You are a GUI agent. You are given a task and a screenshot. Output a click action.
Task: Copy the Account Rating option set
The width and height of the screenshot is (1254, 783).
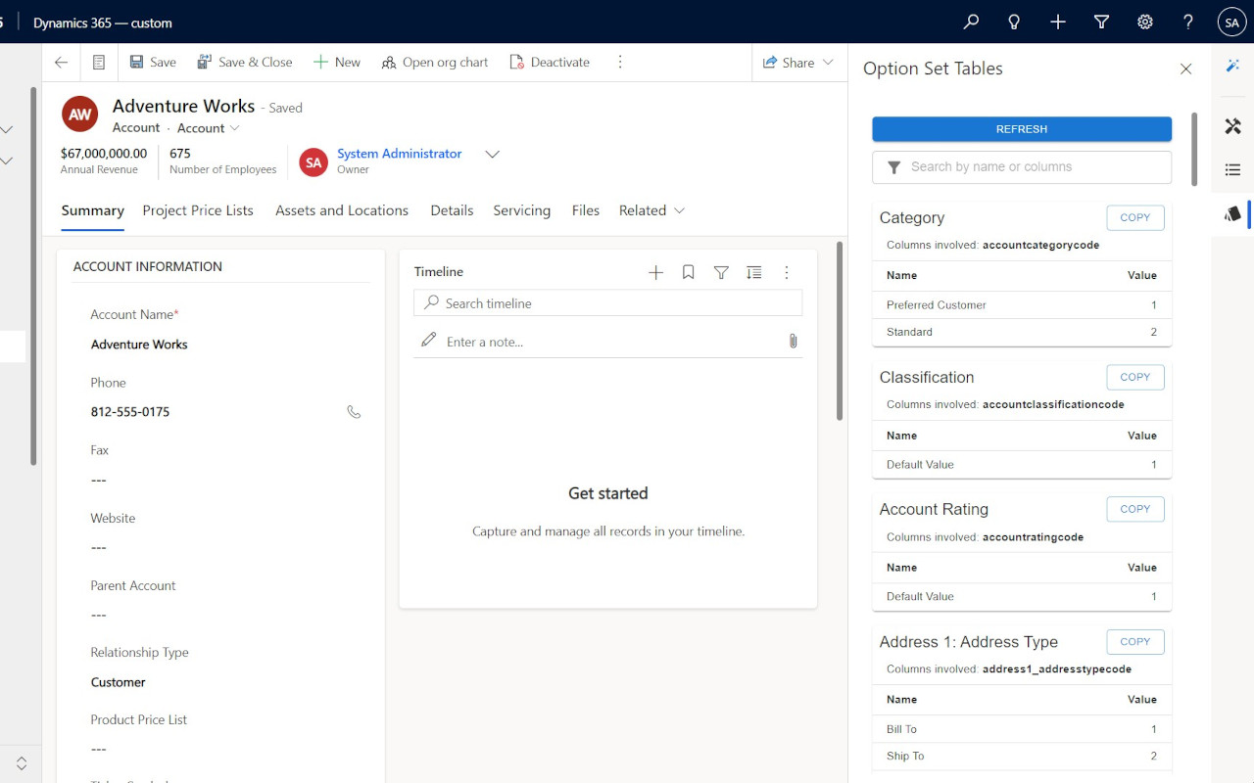(x=1135, y=509)
